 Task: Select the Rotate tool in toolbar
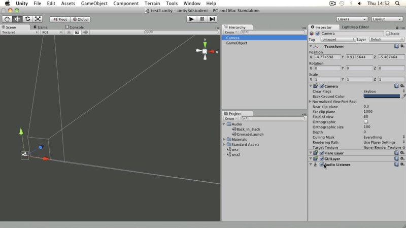click(x=27, y=19)
